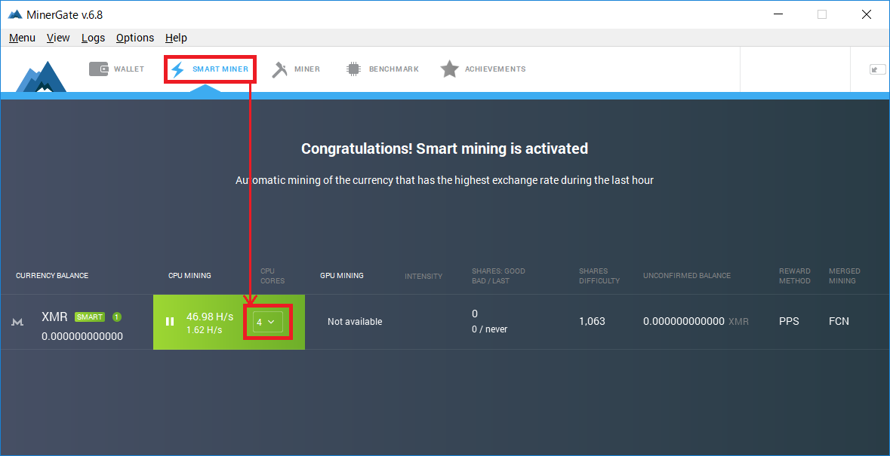The width and height of the screenshot is (890, 456).
Task: Open the Logs menu
Action: pyautogui.click(x=93, y=38)
